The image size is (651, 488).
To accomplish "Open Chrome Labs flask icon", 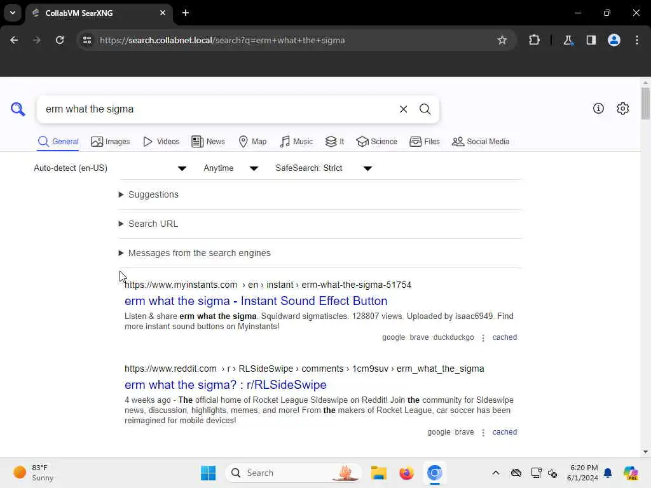I will tap(568, 40).
